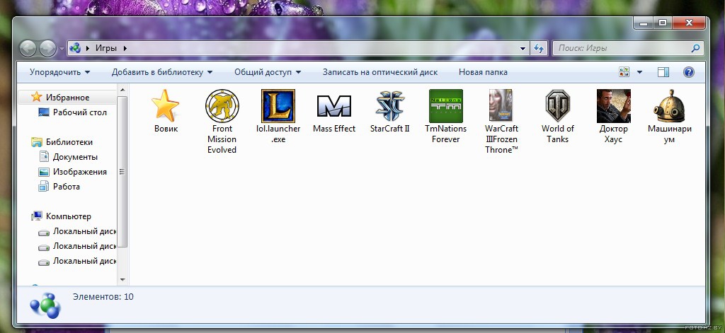Close the Игры explorer window
This screenshot has height=333, width=725.
pos(689,23)
